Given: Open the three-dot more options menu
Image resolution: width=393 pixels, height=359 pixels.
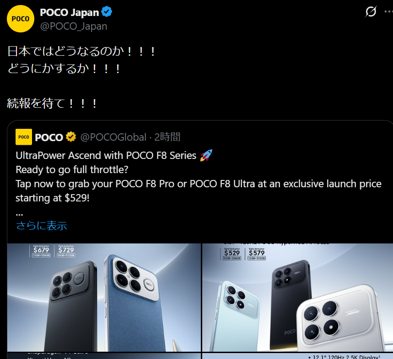Looking at the screenshot, I should (388, 11).
